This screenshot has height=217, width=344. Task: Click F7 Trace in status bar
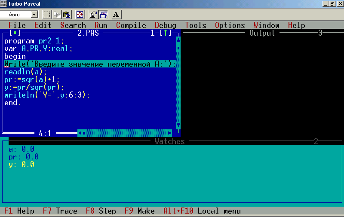click(x=60, y=211)
